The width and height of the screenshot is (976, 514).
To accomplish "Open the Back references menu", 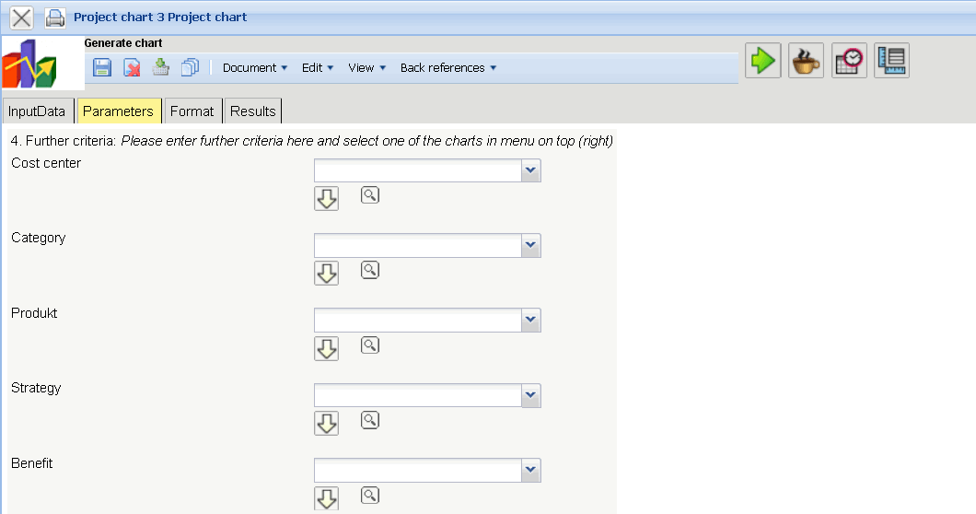I will click(448, 67).
